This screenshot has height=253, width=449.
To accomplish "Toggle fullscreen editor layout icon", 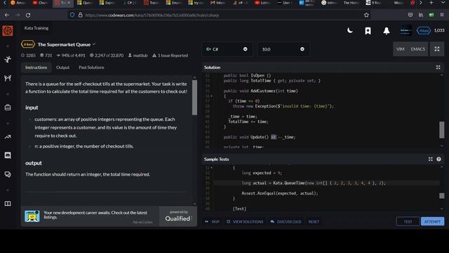I will tap(437, 49).
